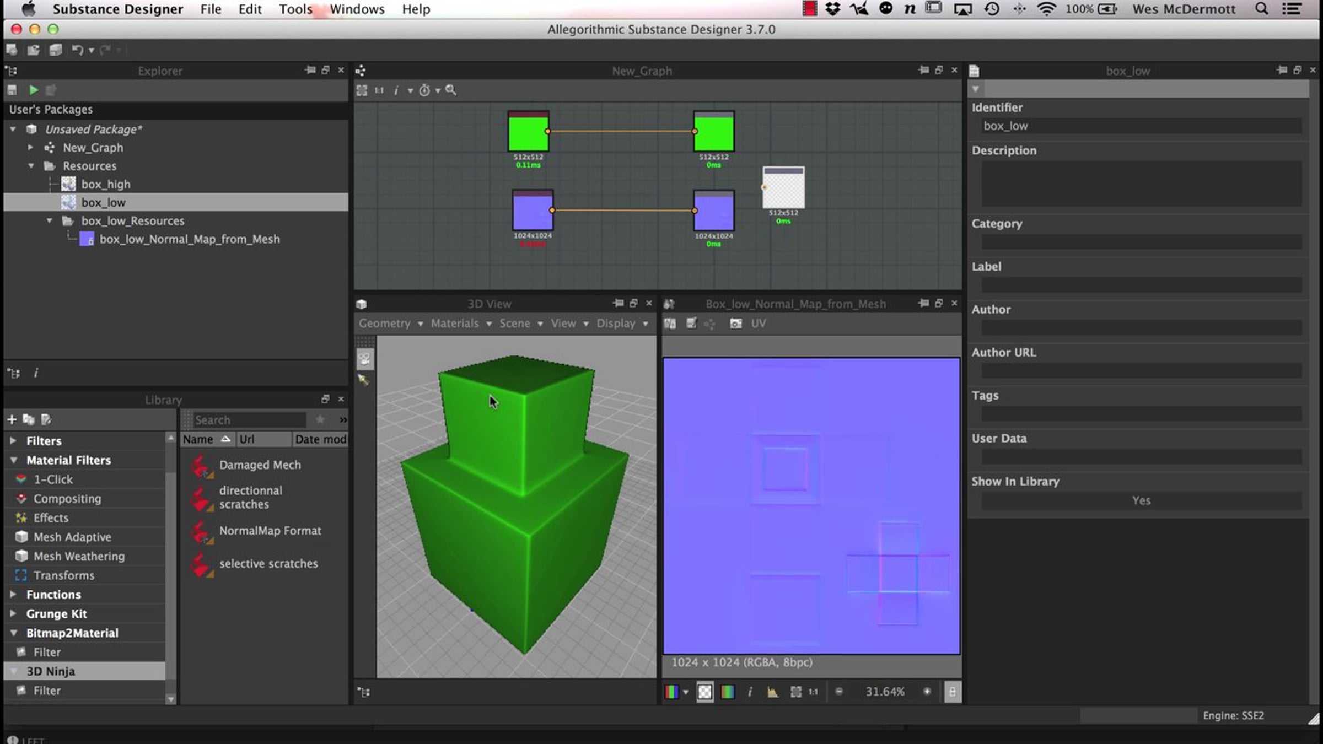Screen dimensions: 1323x744
Task: Click the zoom-out control left of 31.64%
Action: click(x=839, y=692)
